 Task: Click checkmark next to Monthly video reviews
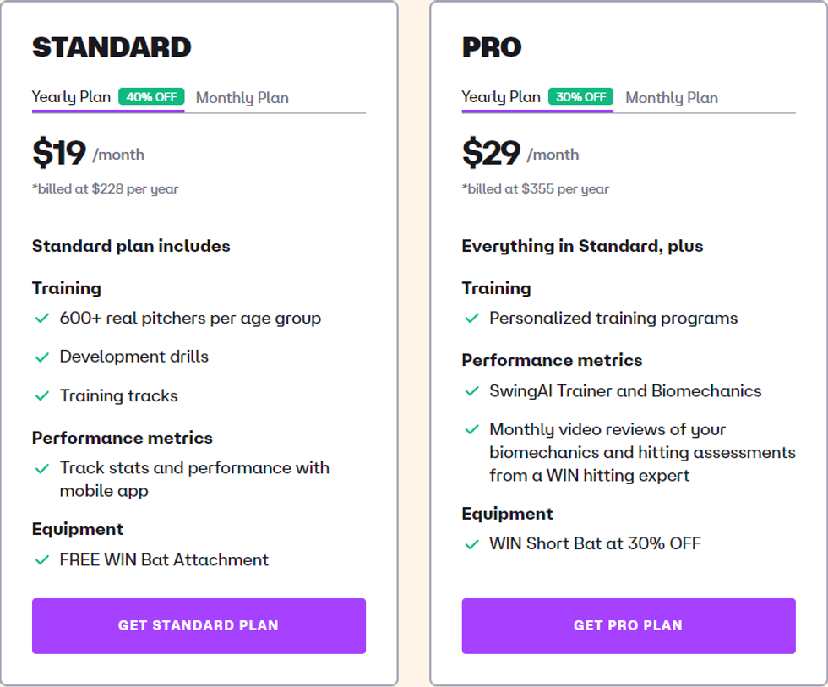[x=471, y=430]
